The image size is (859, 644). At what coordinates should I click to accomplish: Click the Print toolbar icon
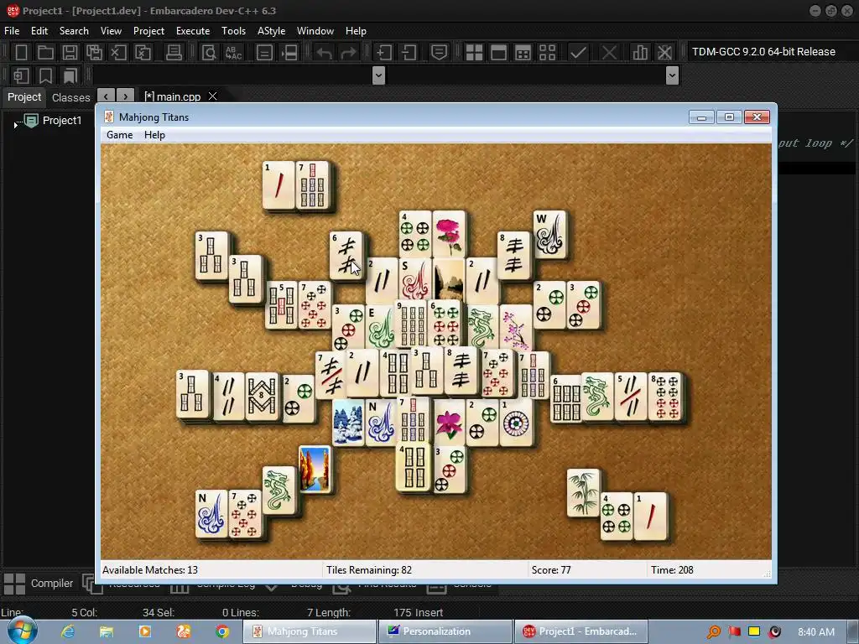pos(174,52)
